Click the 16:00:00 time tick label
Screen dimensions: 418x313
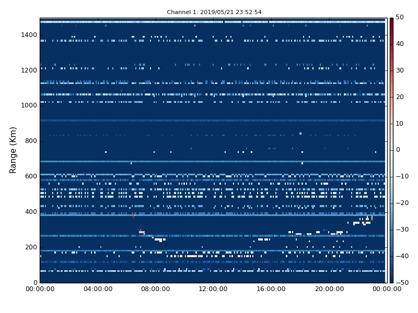[271, 289]
